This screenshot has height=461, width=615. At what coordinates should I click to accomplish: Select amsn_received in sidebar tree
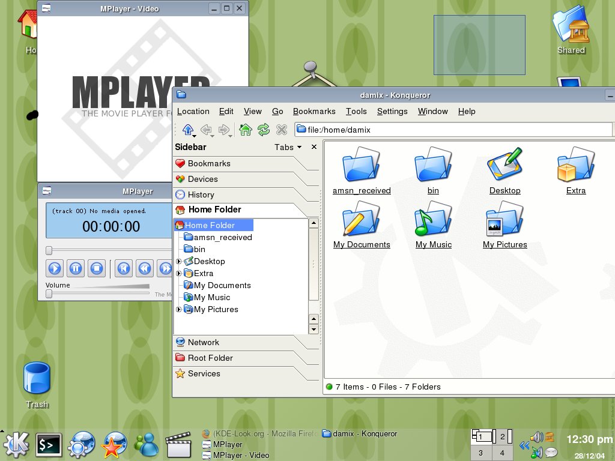tap(218, 238)
